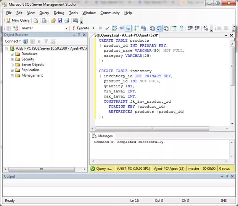Select the Results to Grid icon
The image size is (238, 206).
pos(159,28)
